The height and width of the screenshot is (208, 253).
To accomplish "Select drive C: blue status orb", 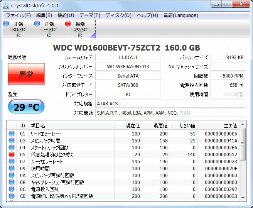I will pos(37,24).
